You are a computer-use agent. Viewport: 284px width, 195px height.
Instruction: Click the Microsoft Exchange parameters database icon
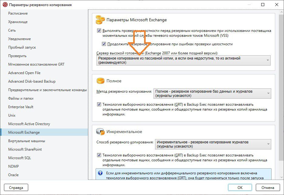coord(100,20)
